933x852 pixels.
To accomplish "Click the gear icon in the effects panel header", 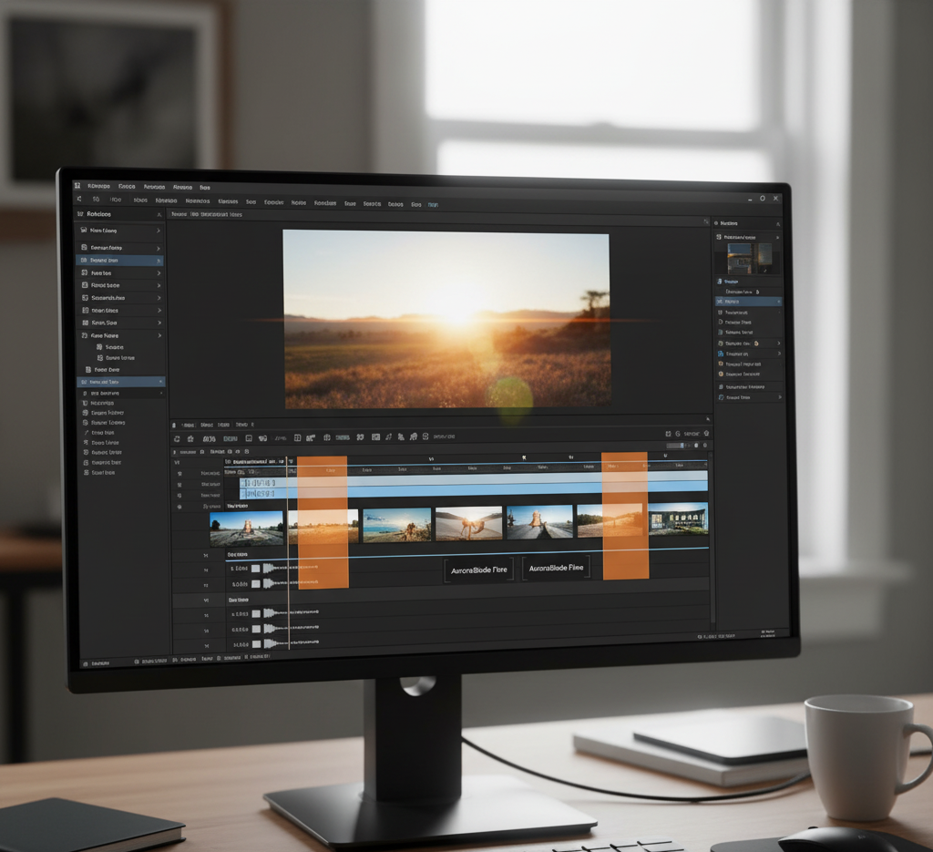I will [x=716, y=222].
